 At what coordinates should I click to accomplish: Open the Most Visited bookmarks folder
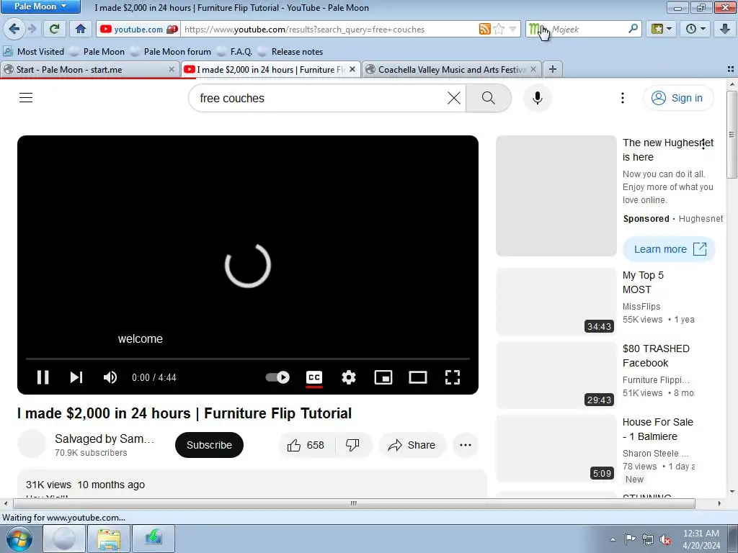tap(34, 51)
